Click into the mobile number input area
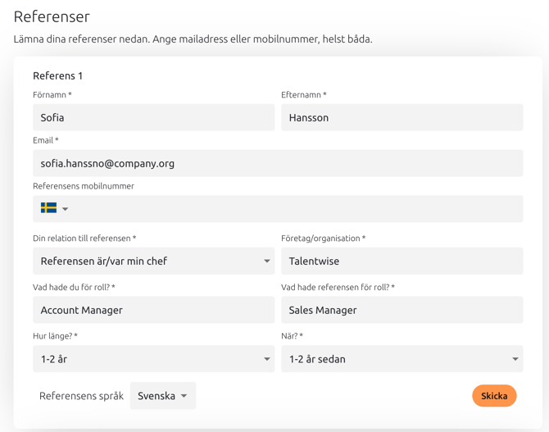 coord(296,209)
